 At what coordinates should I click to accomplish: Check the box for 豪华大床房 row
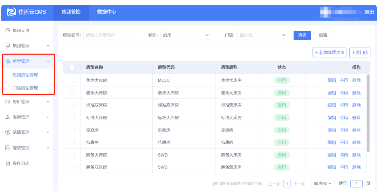(x=72, y=93)
